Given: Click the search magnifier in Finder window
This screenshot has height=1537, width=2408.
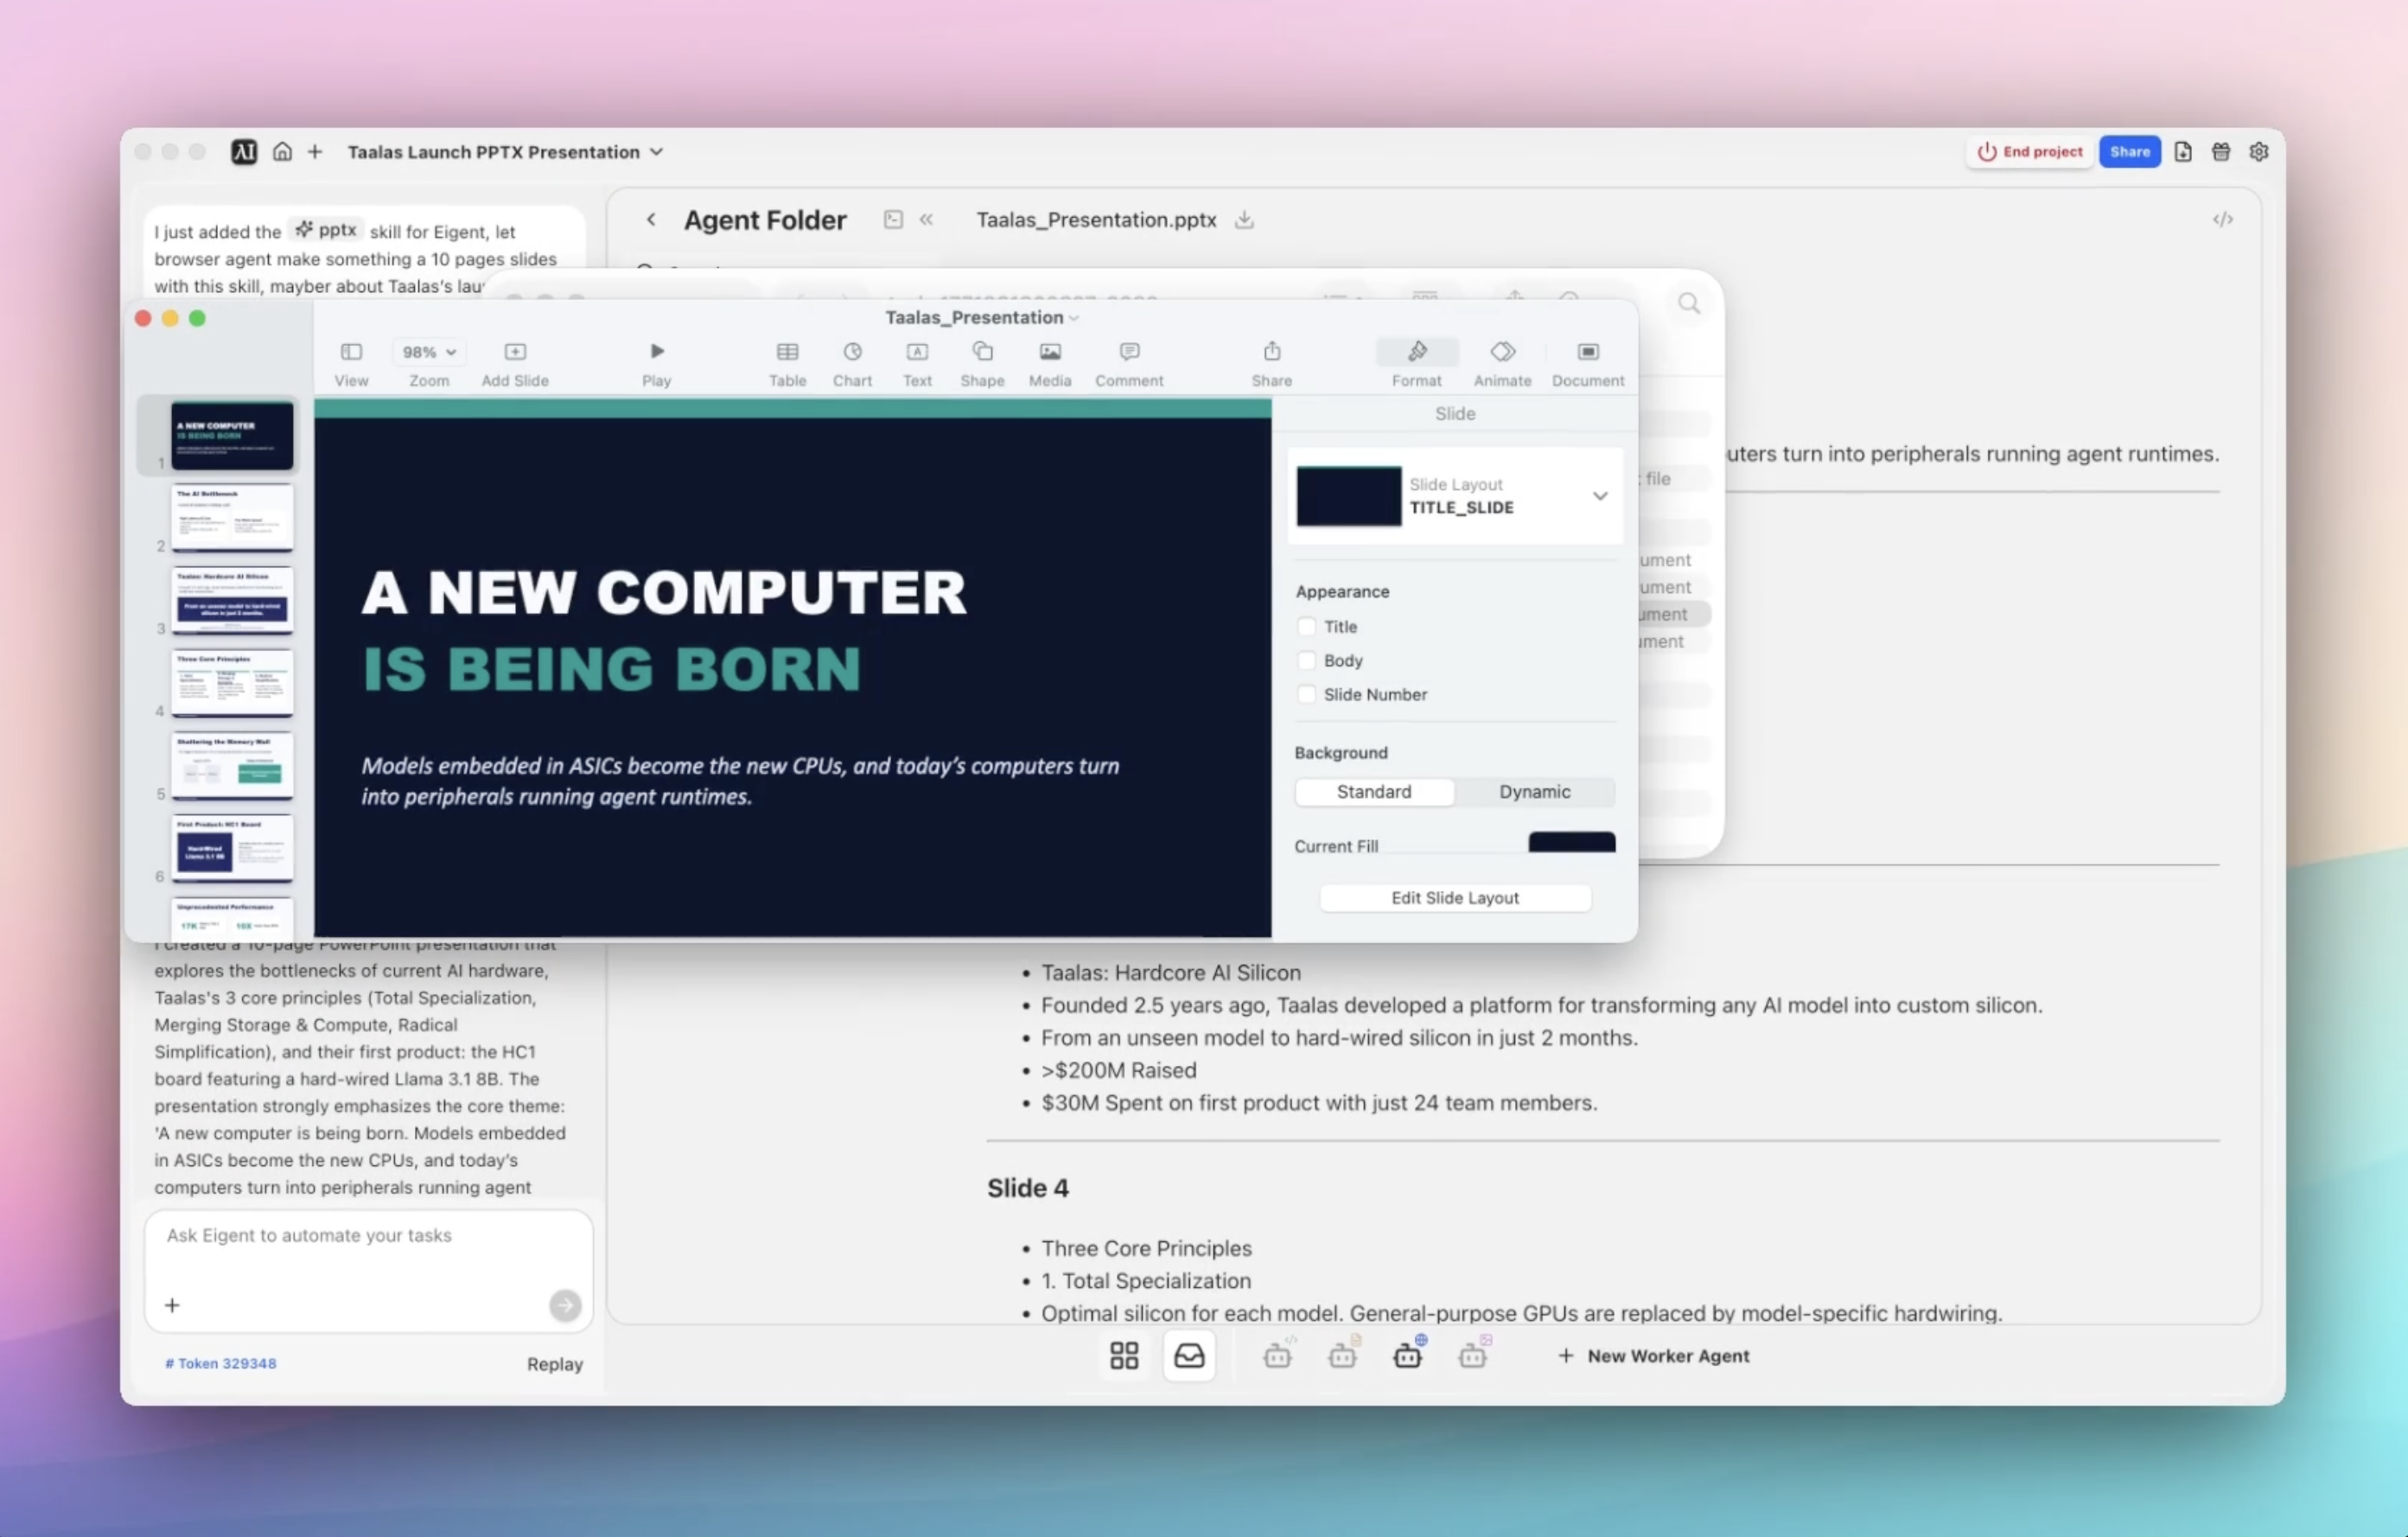Looking at the screenshot, I should tap(1689, 304).
